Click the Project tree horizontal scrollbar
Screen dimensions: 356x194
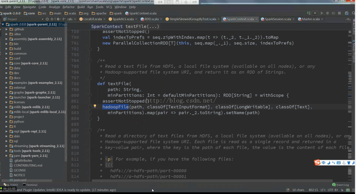coord(27,181)
